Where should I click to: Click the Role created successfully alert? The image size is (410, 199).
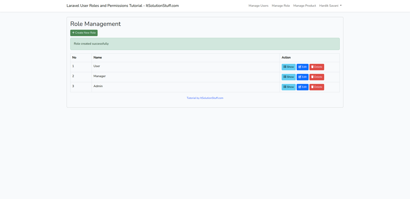tap(205, 44)
